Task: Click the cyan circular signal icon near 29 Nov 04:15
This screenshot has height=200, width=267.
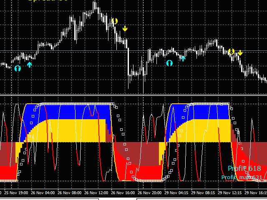Action: click(169, 63)
